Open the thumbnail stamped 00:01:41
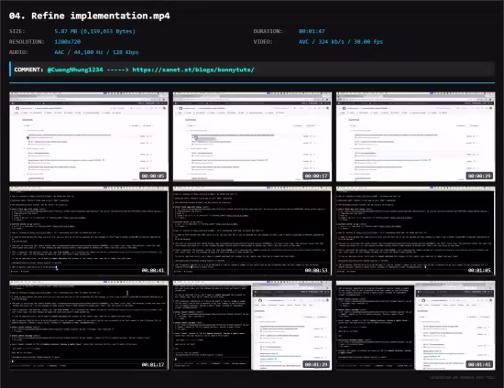The width and height of the screenshot is (504, 388). pos(416,325)
